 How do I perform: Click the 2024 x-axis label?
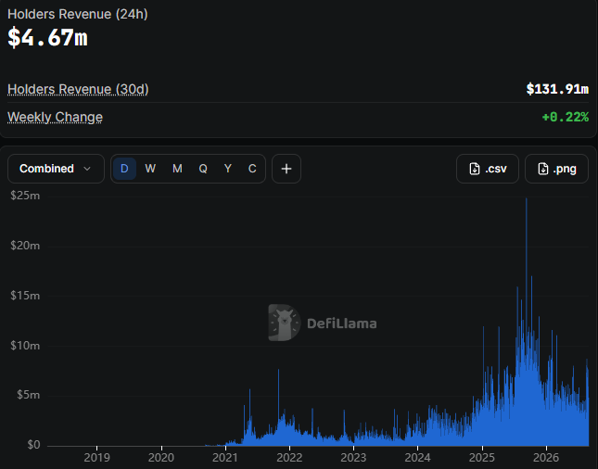tap(417, 458)
